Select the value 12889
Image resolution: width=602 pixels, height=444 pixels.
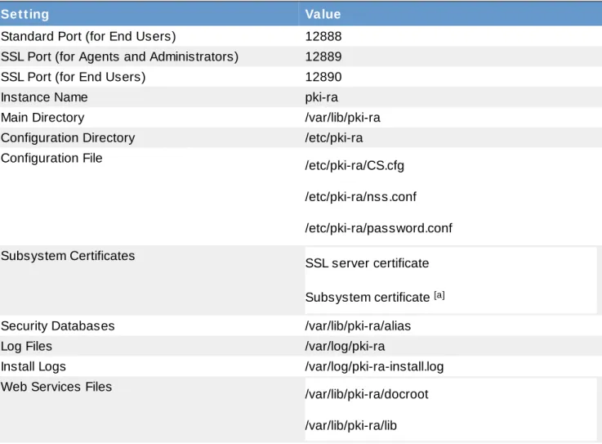tap(323, 56)
